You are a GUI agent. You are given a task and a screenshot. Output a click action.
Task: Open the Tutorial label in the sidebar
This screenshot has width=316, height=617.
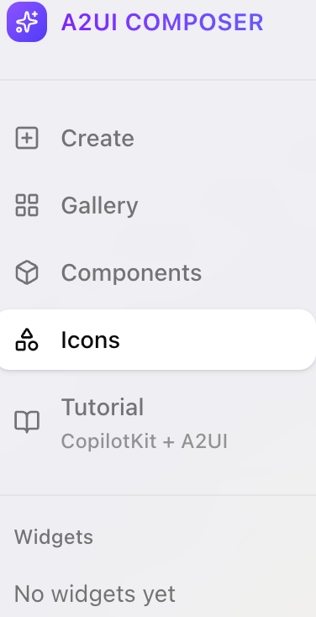tap(103, 407)
